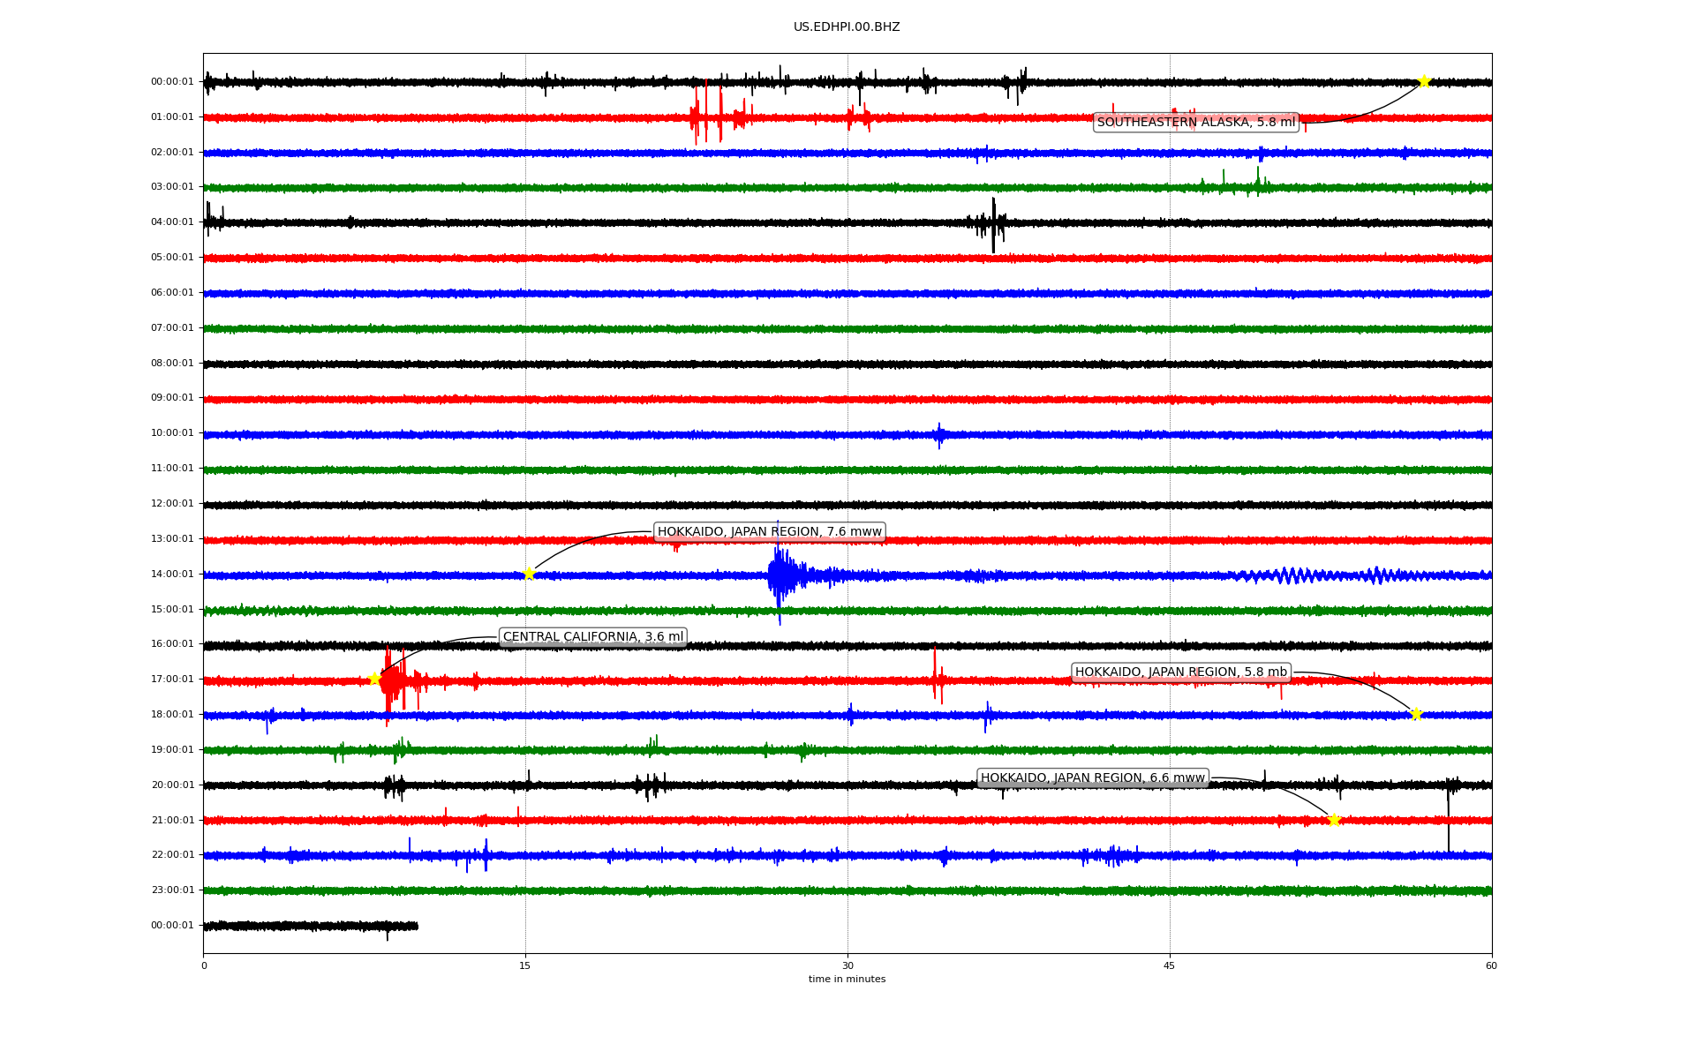This screenshot has height=1059, width=1695.
Task: Click the CENTRAL CALIFORNIA, 3.6 ml annotation
Action: [592, 636]
